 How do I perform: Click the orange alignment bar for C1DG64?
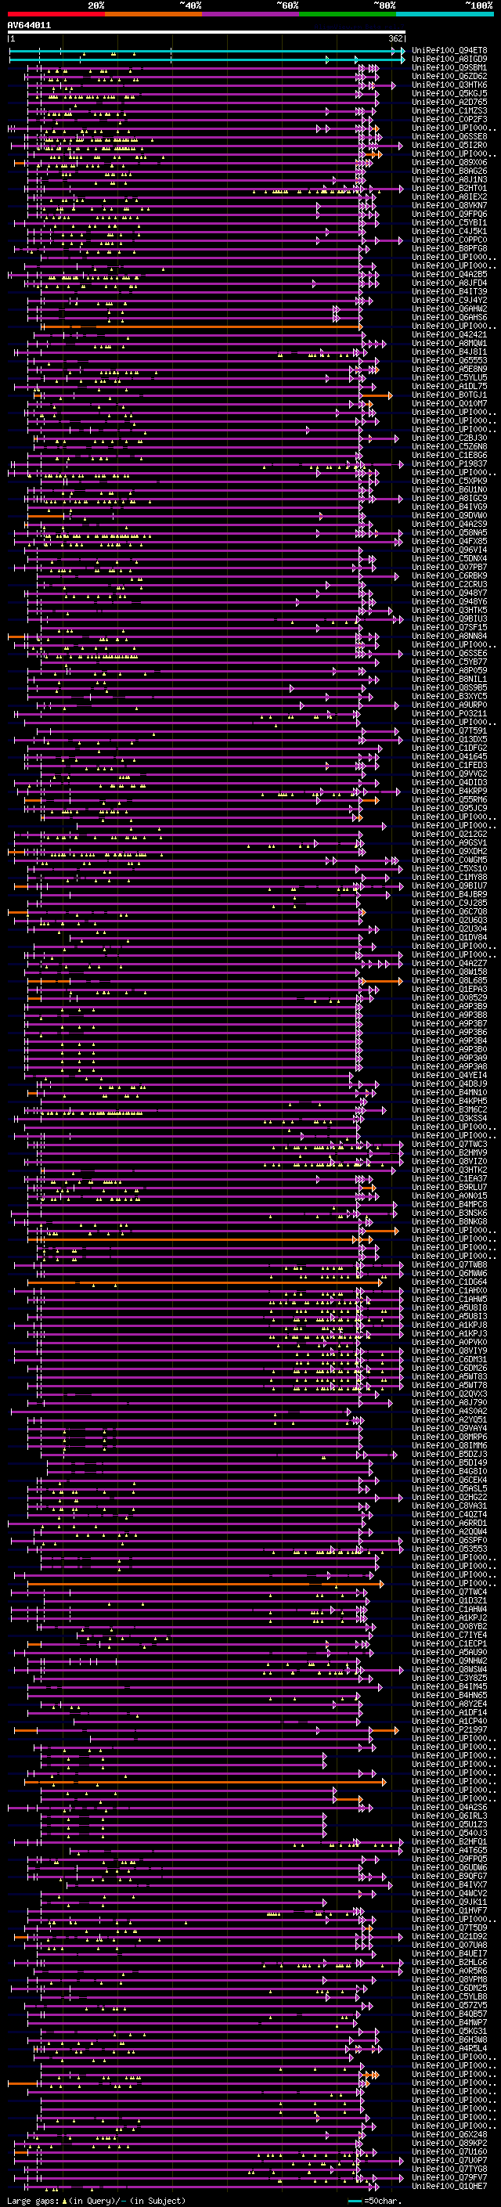(204, 1282)
